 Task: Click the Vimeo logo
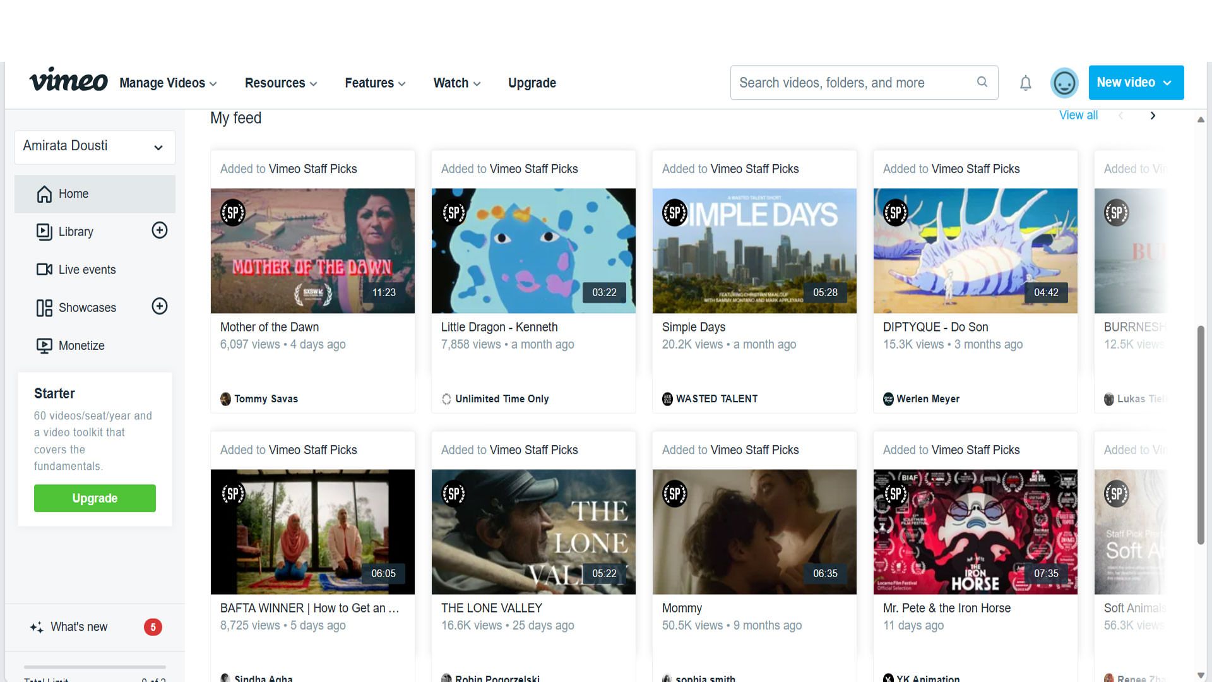tap(68, 81)
